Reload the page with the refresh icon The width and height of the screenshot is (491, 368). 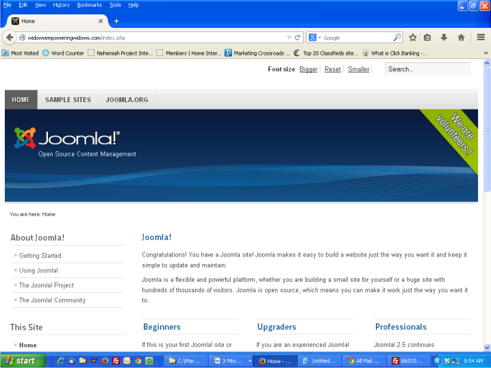[x=297, y=38]
